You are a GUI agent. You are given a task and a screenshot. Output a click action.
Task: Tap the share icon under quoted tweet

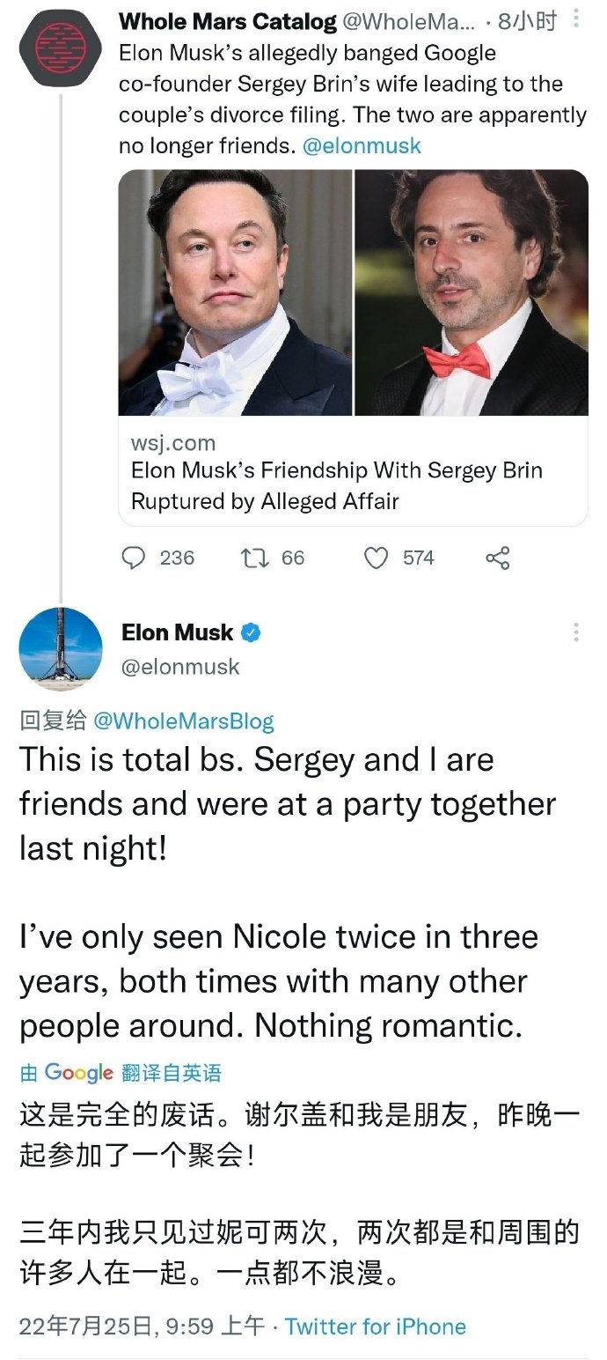pos(497,558)
